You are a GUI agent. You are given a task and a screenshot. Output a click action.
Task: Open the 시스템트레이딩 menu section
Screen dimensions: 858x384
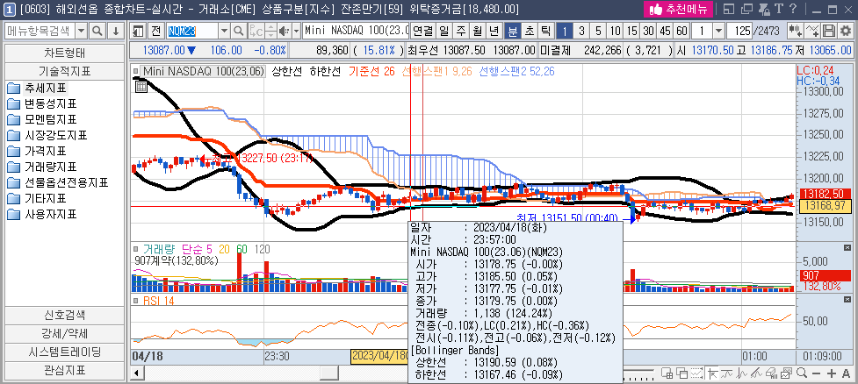coord(65,352)
